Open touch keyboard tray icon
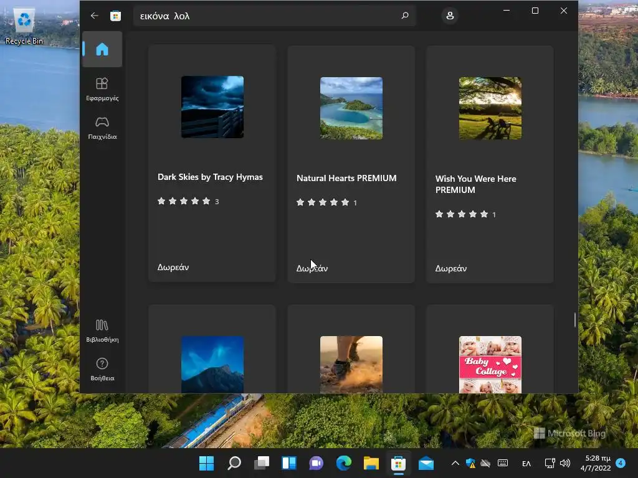Screen dimensions: 638x478 (x=503, y=463)
